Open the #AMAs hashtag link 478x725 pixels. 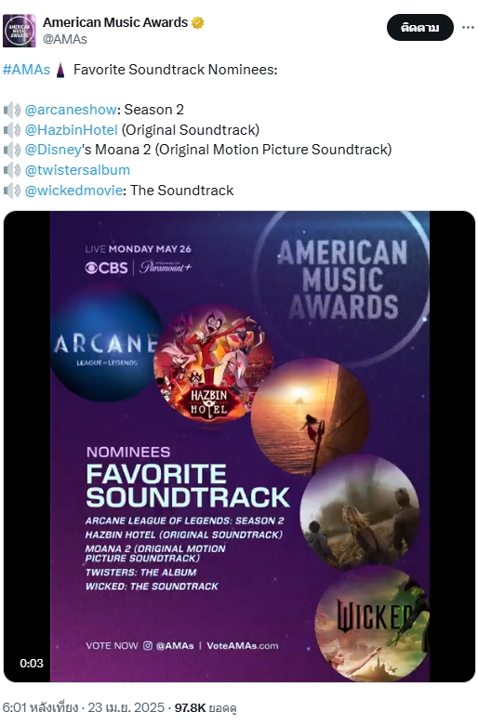tap(26, 70)
